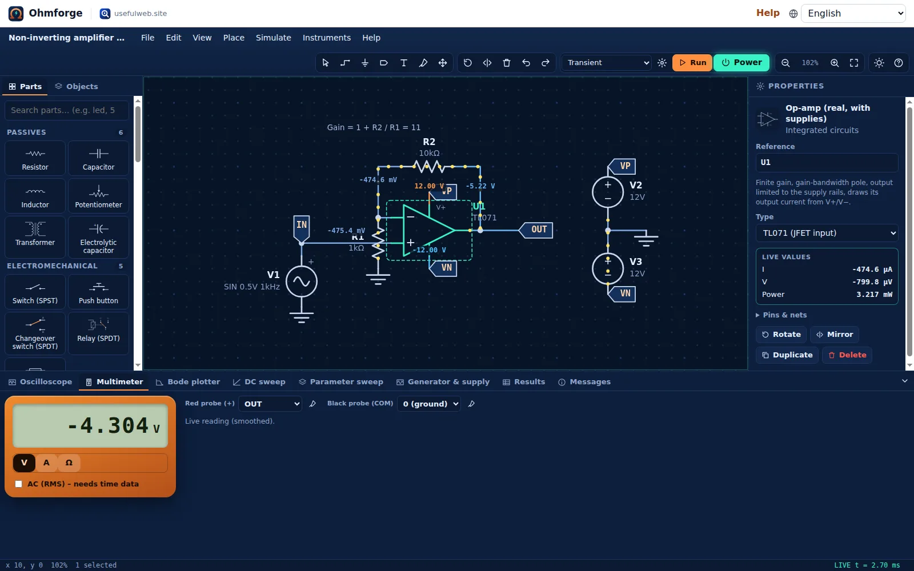Image resolution: width=914 pixels, height=571 pixels.
Task: Pick the ground symbol tool
Action: tap(364, 63)
